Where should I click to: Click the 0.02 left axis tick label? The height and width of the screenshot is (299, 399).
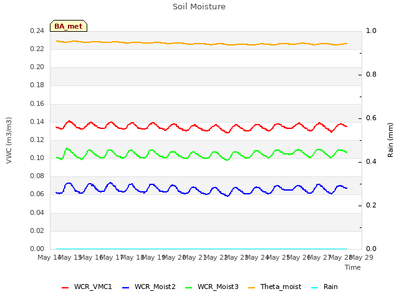[x=37, y=230]
